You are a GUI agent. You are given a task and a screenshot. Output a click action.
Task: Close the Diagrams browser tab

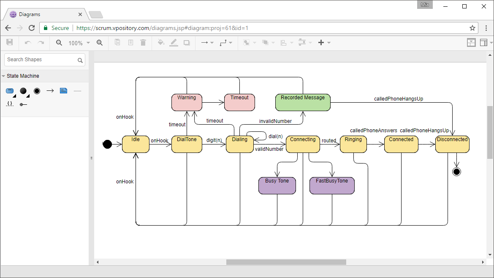80,14
